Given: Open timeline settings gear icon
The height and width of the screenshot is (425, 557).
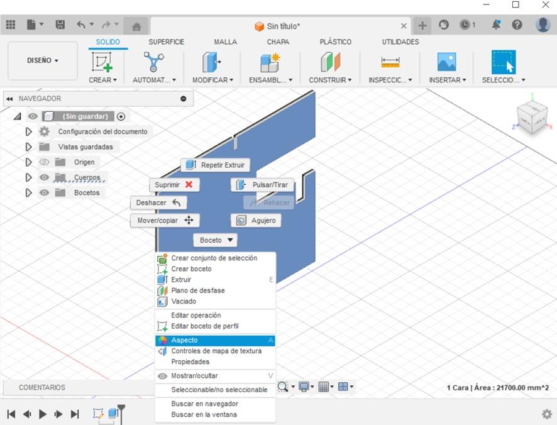Looking at the screenshot, I should click(546, 414).
